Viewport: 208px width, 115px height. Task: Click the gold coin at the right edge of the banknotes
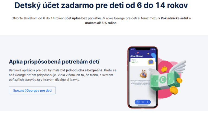tap(179, 80)
